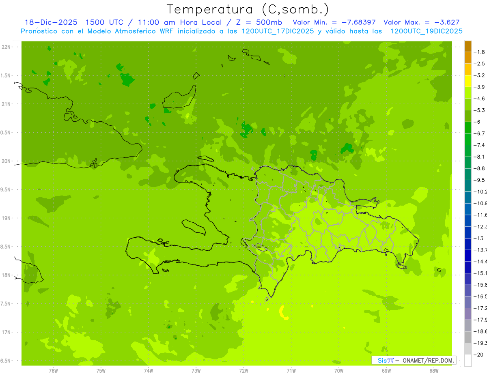Click the "-8.8" legend value
Image resolution: width=487 pixels, height=376 pixels.
click(x=479, y=168)
